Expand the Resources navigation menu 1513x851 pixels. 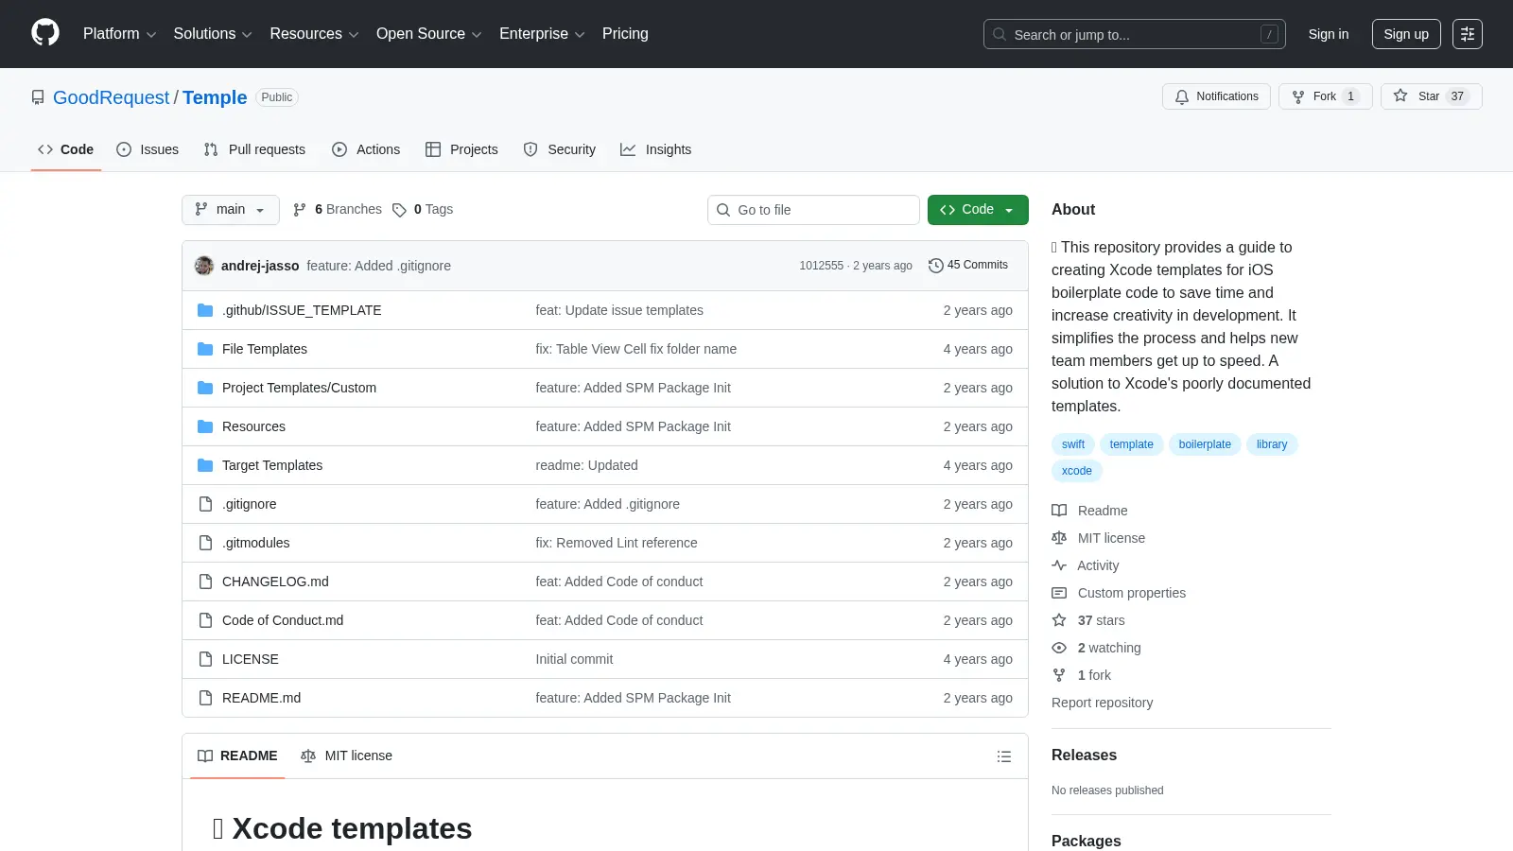click(314, 34)
